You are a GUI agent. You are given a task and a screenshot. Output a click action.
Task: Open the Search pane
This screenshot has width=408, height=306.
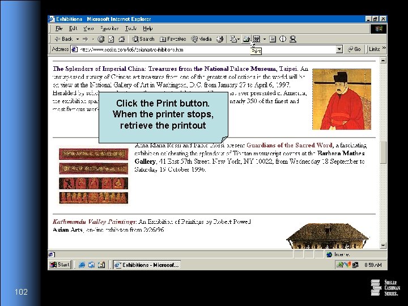pyautogui.click(x=143, y=39)
